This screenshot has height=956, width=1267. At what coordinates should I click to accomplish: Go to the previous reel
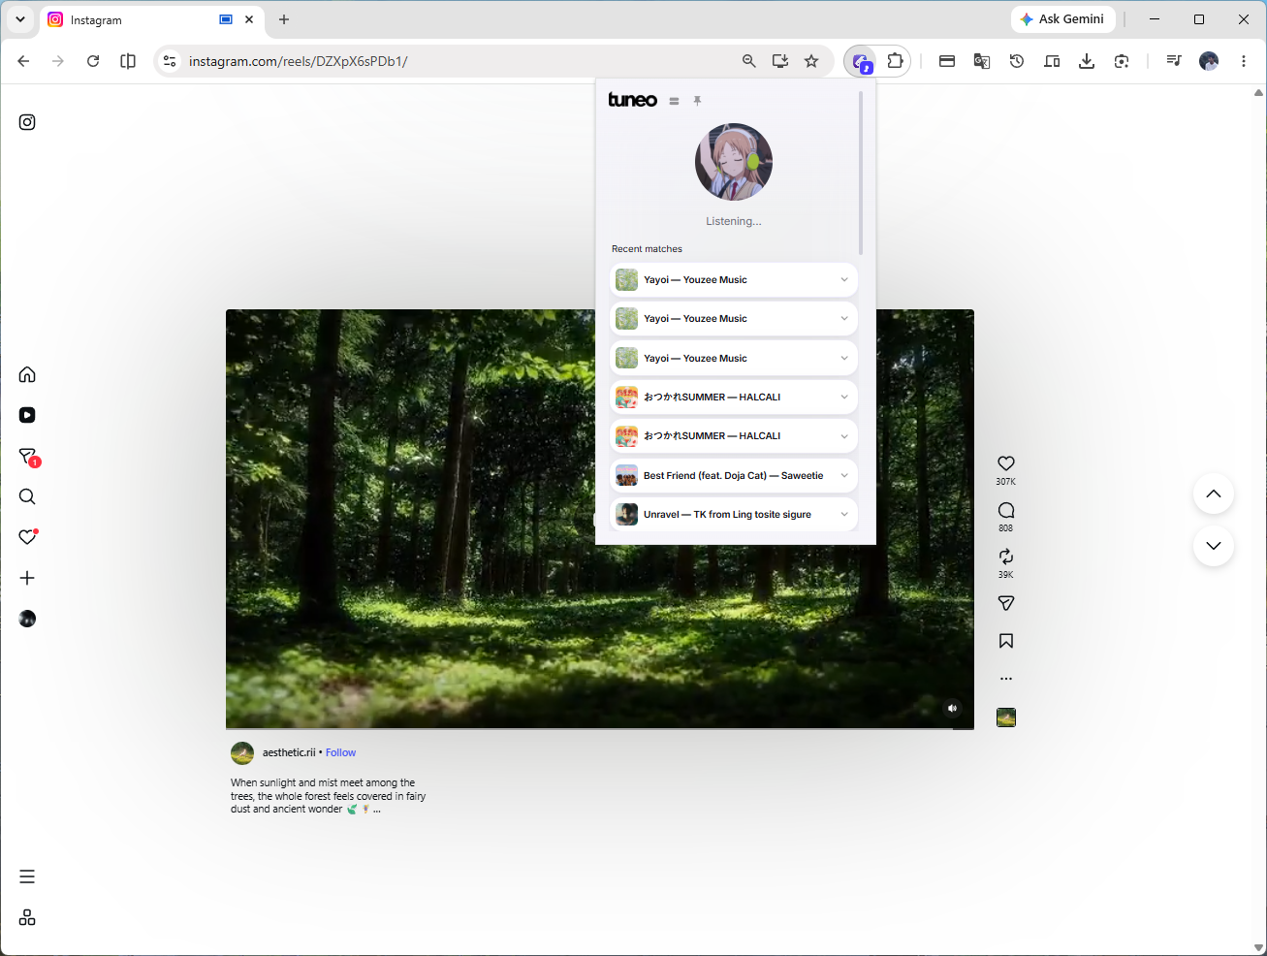click(x=1214, y=494)
